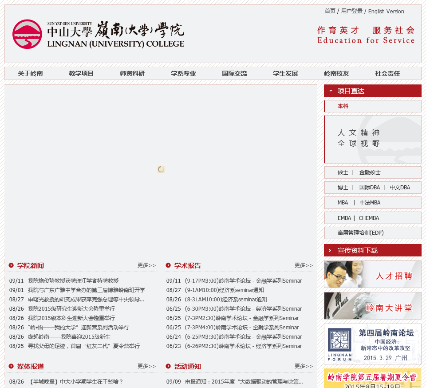
Task: Open the 中文DBA program link
Action: (400, 188)
